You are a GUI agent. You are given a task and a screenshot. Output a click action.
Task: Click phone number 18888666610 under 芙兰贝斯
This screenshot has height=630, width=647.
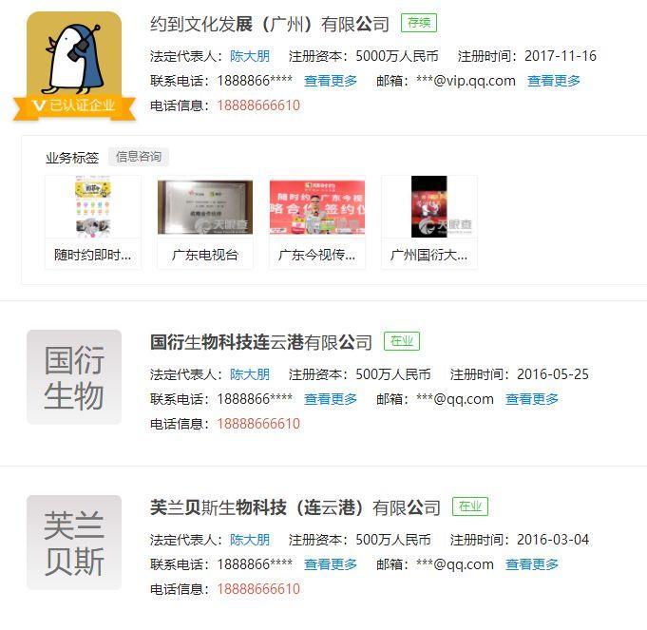tap(258, 589)
